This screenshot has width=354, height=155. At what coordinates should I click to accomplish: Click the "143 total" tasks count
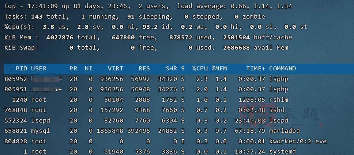(x=50, y=17)
